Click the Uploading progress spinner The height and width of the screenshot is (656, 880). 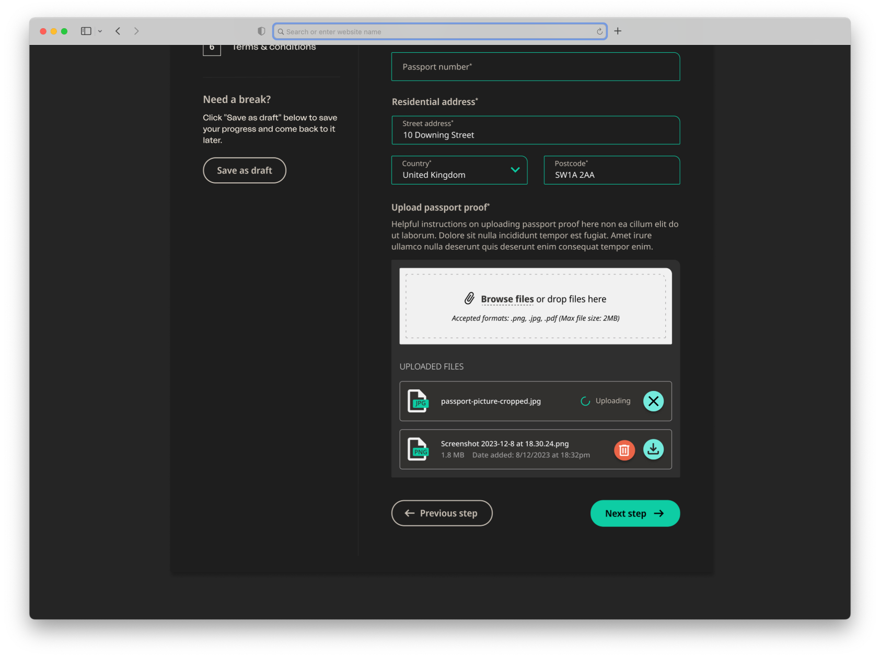(585, 401)
